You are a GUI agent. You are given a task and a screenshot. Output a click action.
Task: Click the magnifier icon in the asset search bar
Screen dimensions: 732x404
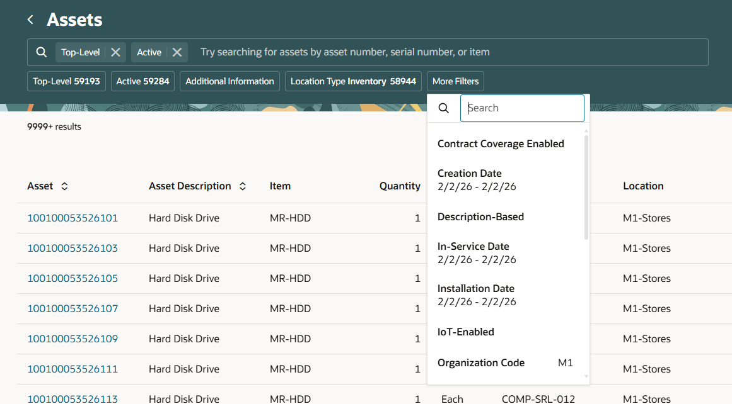[42, 52]
